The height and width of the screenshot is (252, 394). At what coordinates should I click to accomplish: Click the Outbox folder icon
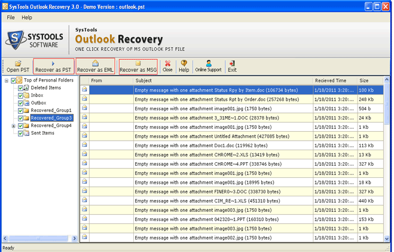tap(26, 103)
